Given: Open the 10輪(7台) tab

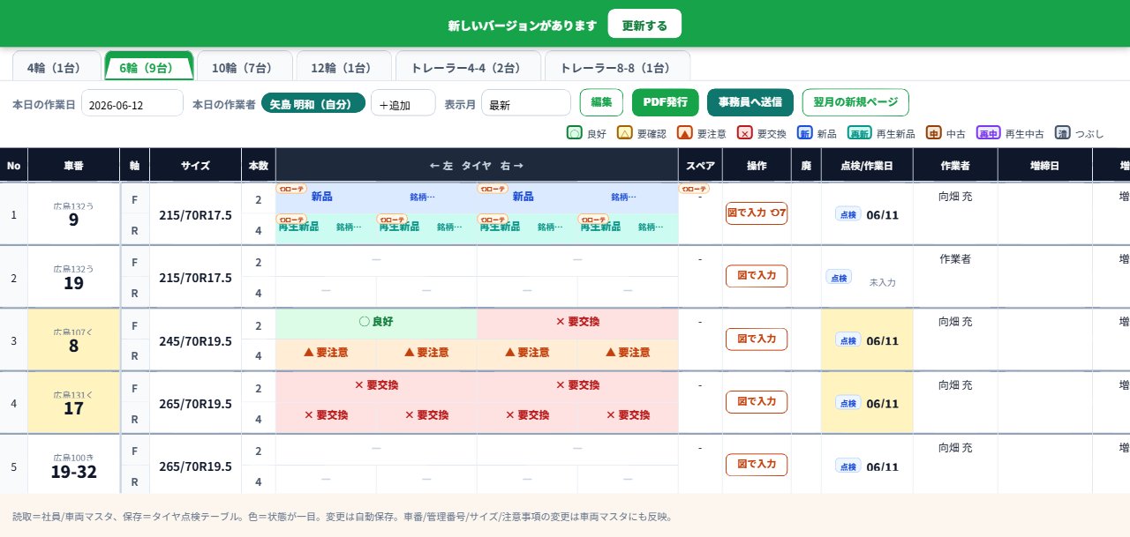Looking at the screenshot, I should 245,67.
